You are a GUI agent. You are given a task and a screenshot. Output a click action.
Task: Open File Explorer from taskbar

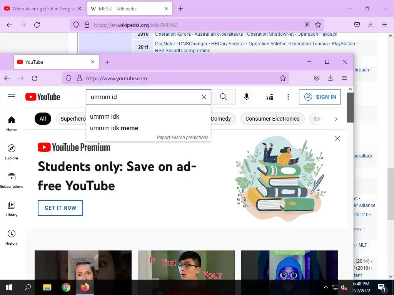coord(47,287)
